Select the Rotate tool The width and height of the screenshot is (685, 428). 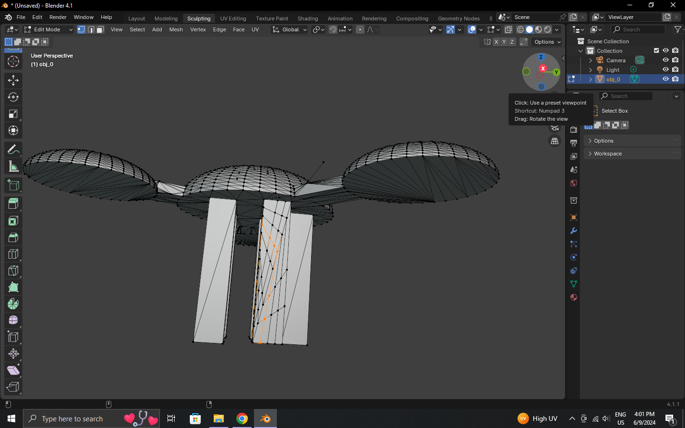[x=13, y=97]
